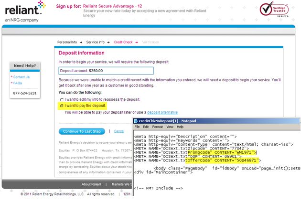Click the Notepad document icon in title bar
301x214 pixels.
pos(136,121)
